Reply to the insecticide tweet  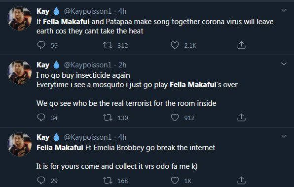(41, 118)
